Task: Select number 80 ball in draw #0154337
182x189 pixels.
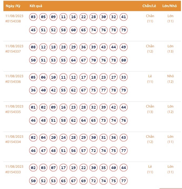Action: click(124, 60)
